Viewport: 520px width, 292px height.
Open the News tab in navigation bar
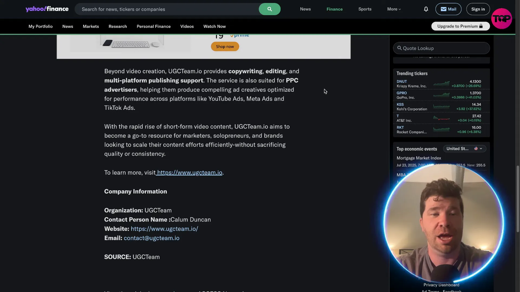click(x=68, y=26)
